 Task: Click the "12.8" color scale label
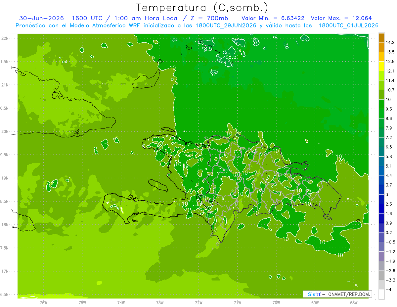[x=390, y=62]
